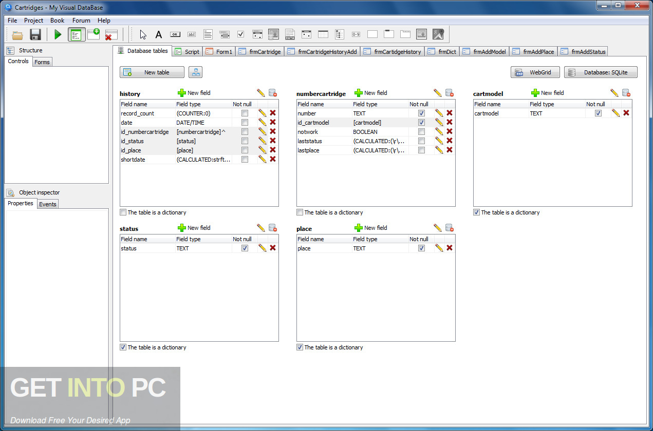The width and height of the screenshot is (653, 431).
Task: Toggle Not null for date field
Action: 245,123
